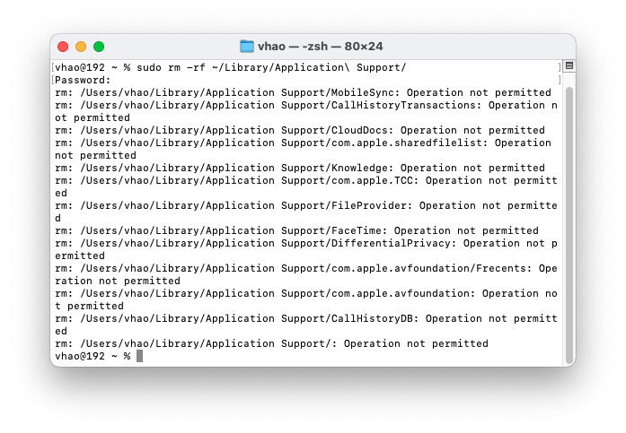Click the sudo rm -rf command line

[x=230, y=67]
